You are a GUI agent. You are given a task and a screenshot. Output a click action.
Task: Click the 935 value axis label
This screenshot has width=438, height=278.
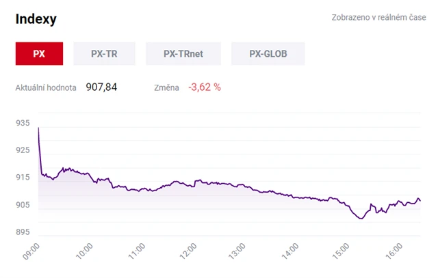(23, 124)
